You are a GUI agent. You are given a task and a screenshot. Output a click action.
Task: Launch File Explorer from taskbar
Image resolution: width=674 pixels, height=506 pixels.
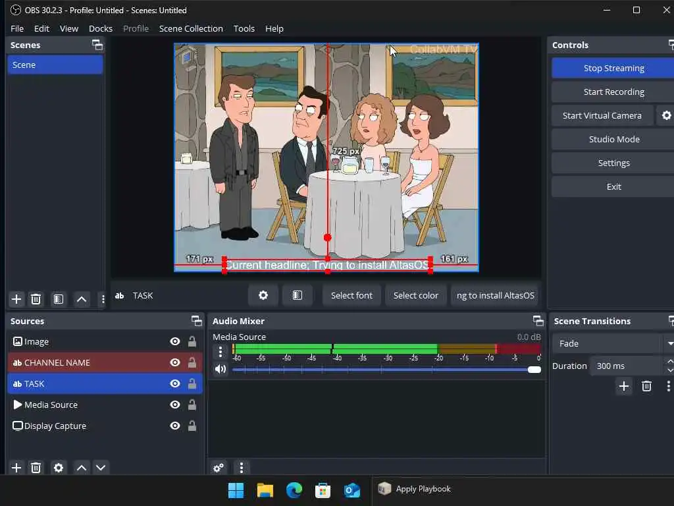[265, 490]
